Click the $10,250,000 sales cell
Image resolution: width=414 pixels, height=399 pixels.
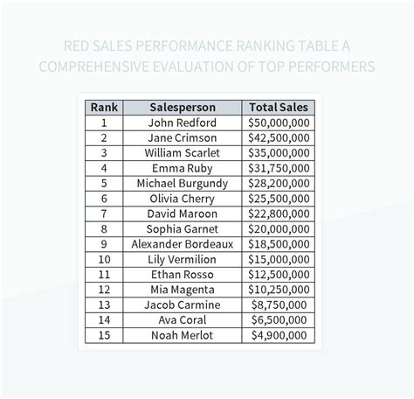click(279, 290)
